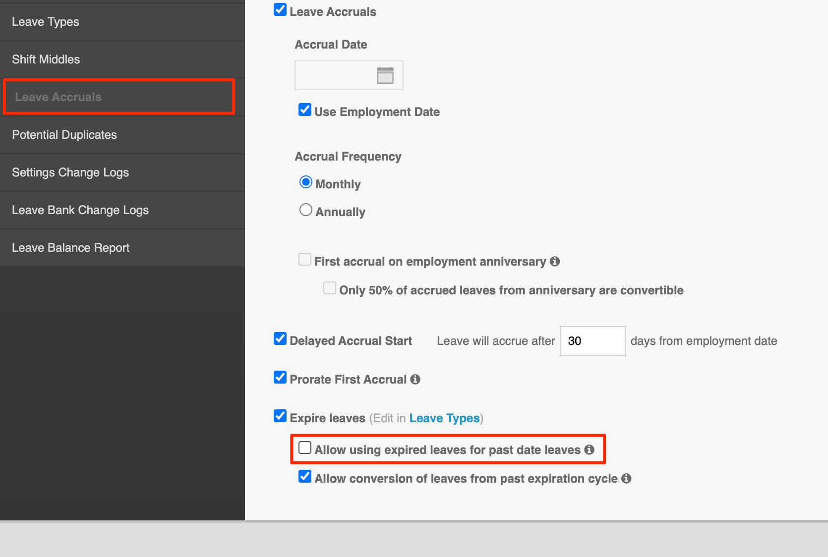Click info icon for conversion of leaves
Image resolution: width=828 pixels, height=557 pixels.
coord(626,478)
